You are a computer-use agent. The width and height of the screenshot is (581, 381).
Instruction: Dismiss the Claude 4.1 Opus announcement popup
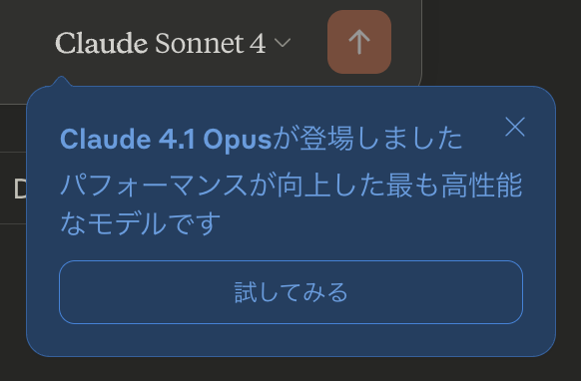tap(515, 127)
